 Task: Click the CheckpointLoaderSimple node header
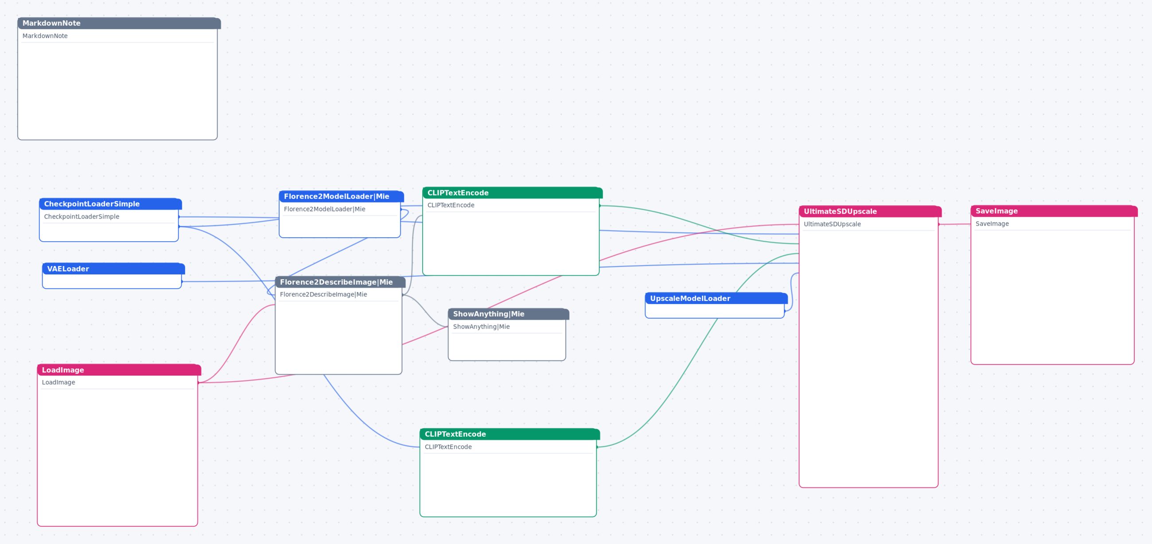(x=110, y=204)
